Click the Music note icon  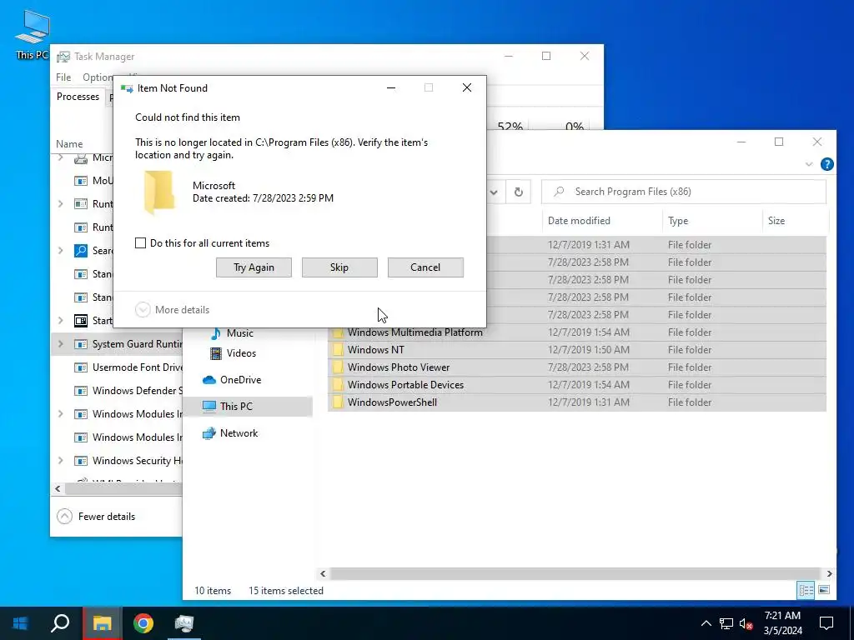(216, 333)
